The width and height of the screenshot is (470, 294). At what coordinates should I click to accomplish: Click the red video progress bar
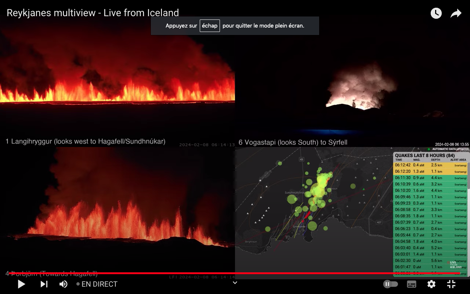[x=235, y=273]
